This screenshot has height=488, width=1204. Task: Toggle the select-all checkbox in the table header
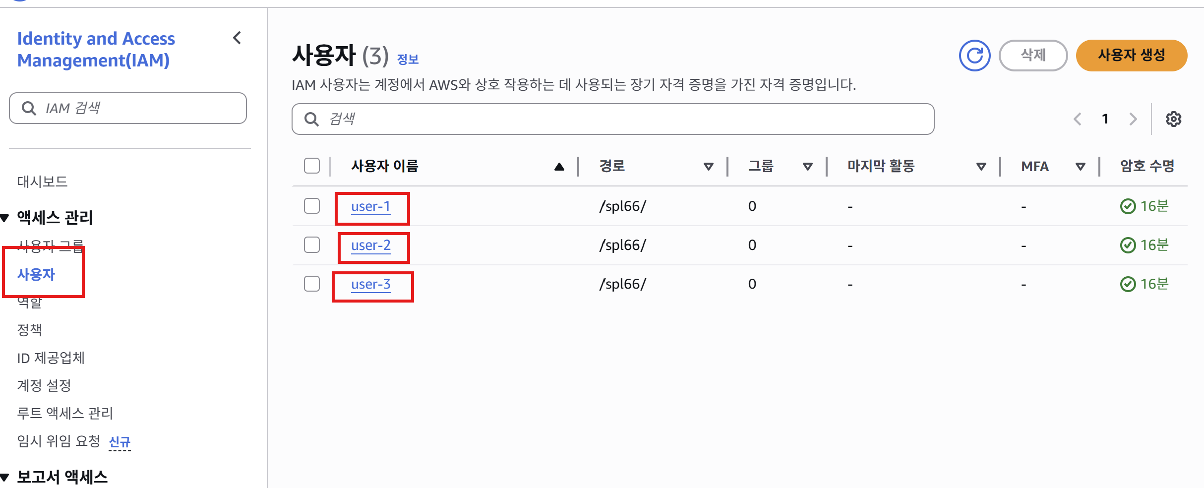311,166
